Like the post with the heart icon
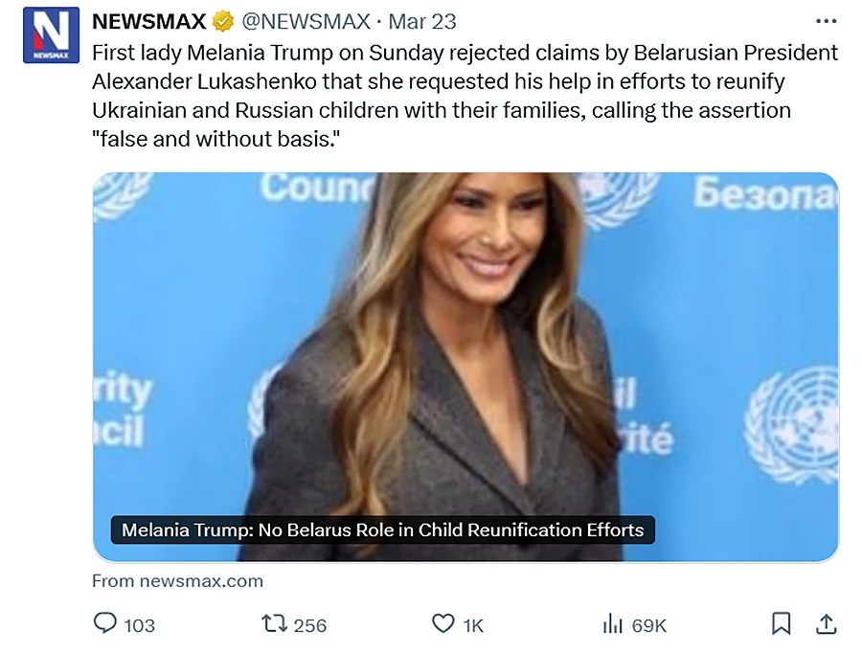Image resolution: width=862 pixels, height=654 pixels. (x=442, y=624)
